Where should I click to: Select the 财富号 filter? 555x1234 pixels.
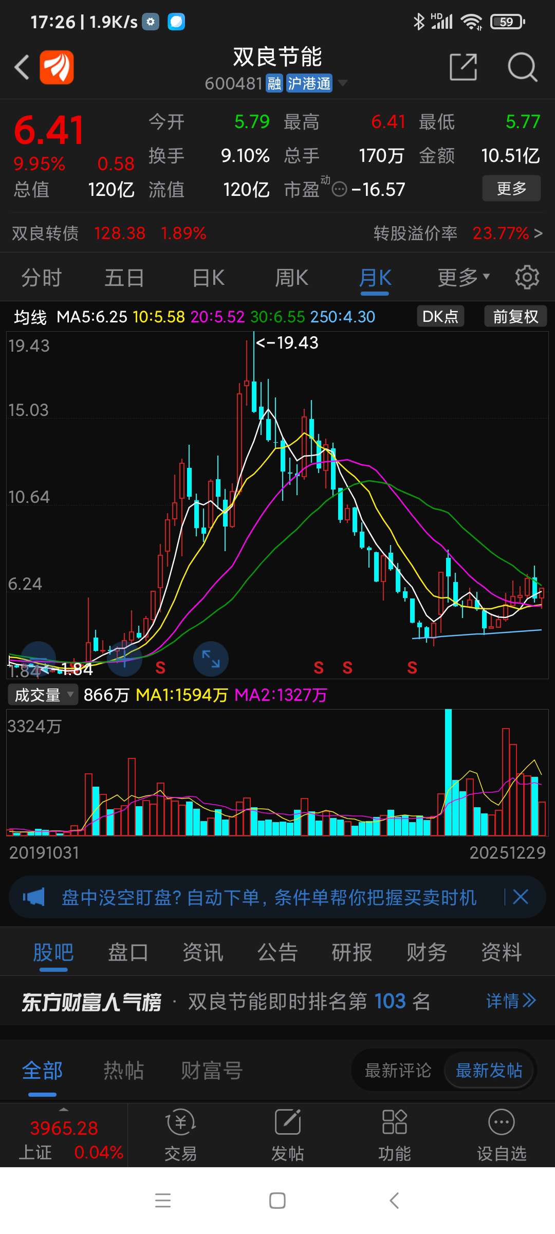(212, 1070)
